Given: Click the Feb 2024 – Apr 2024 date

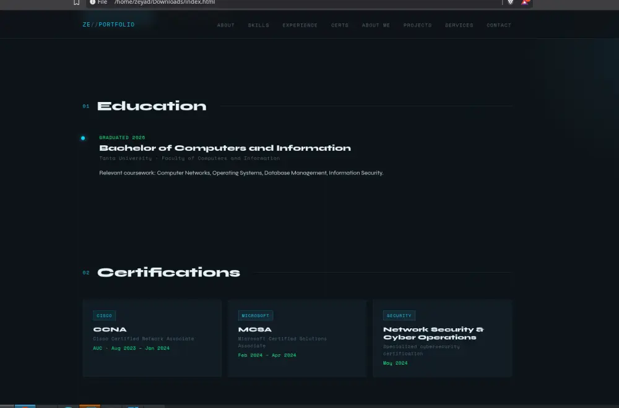Looking at the screenshot, I should coord(267,355).
